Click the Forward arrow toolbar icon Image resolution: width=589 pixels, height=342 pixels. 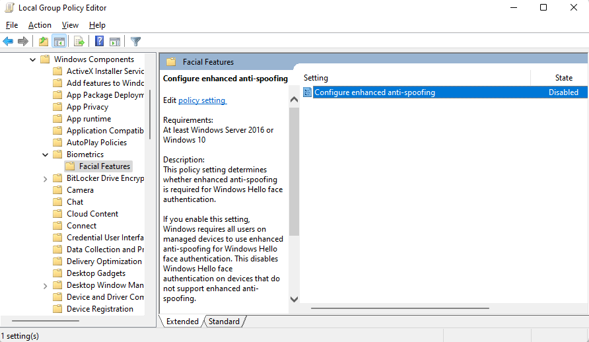tap(23, 42)
